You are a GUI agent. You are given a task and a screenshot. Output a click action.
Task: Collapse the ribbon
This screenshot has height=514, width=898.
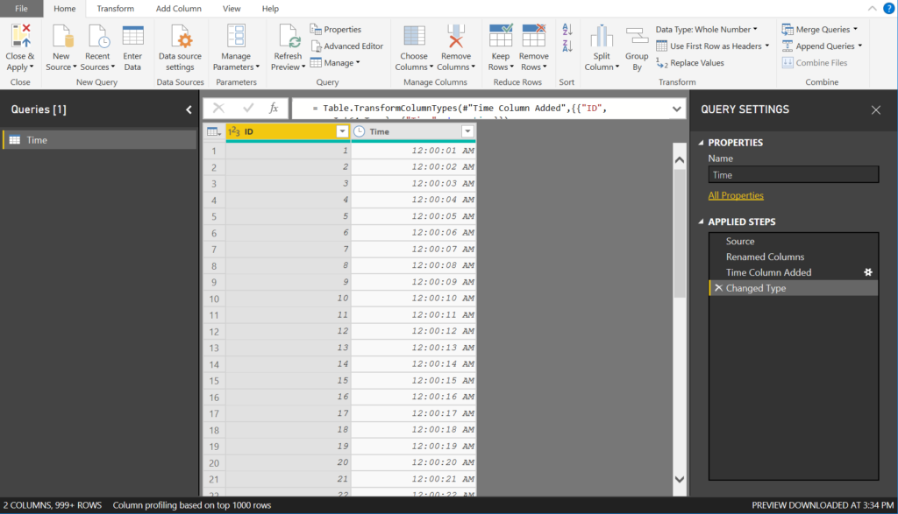tap(873, 9)
